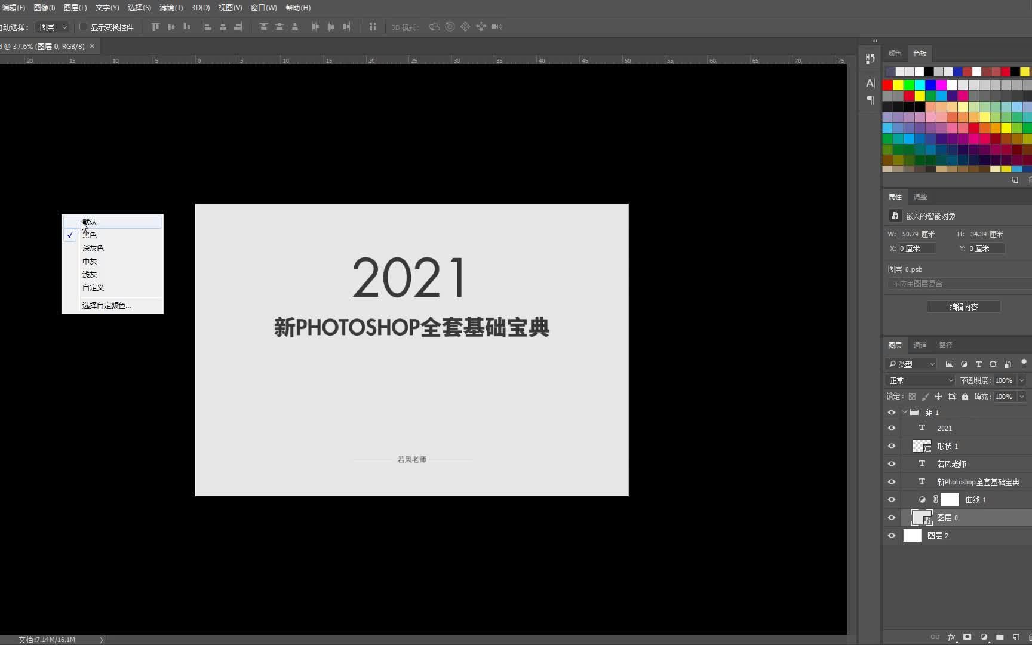Open the Character panel icon

click(x=870, y=83)
